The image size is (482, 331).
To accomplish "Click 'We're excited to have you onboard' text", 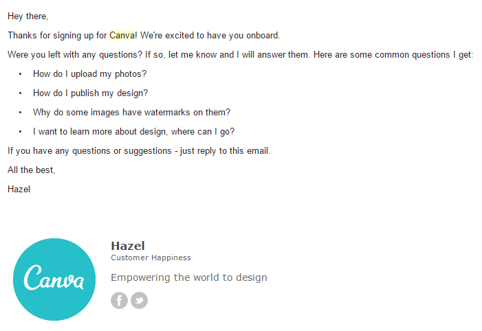I will (x=210, y=35).
